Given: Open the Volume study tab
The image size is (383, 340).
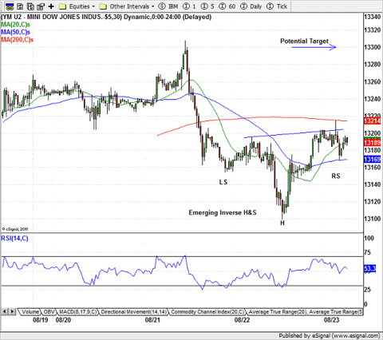Looking at the screenshot, I should click(30, 311).
